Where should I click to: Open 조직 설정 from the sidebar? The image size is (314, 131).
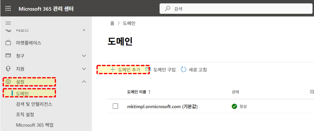(x=25, y=115)
